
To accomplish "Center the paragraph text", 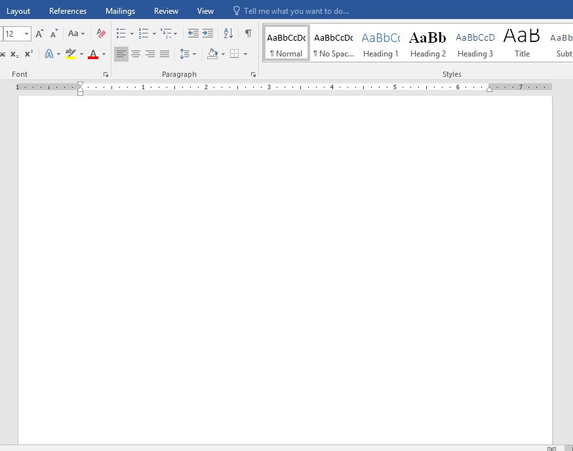I will click(x=136, y=54).
